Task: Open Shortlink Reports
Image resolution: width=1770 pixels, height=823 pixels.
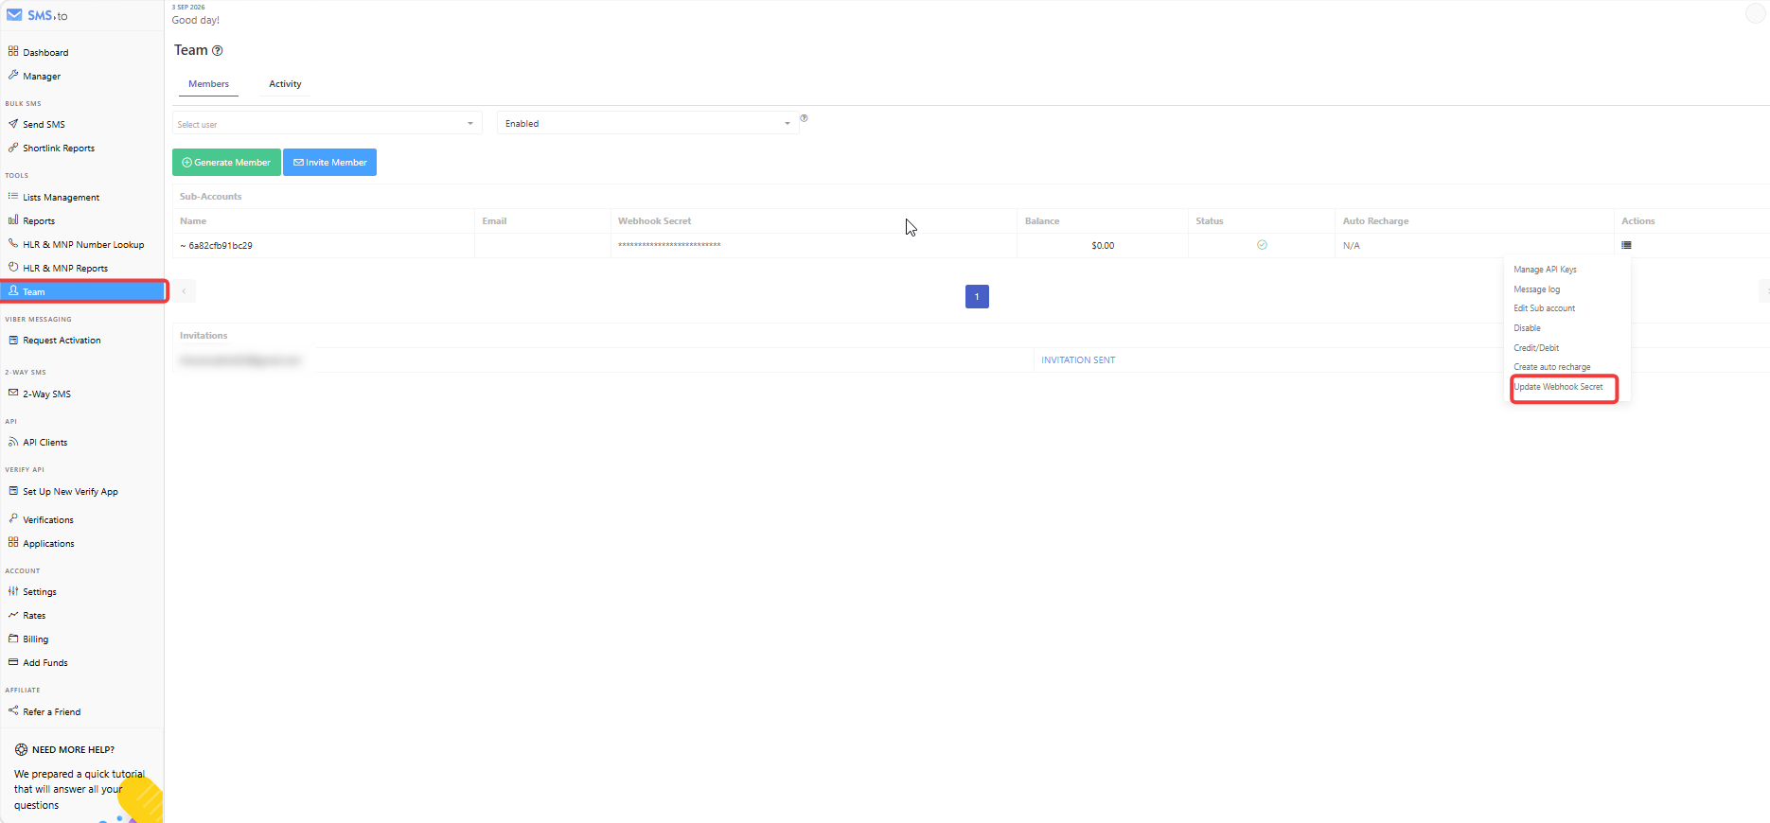Action: click(59, 149)
